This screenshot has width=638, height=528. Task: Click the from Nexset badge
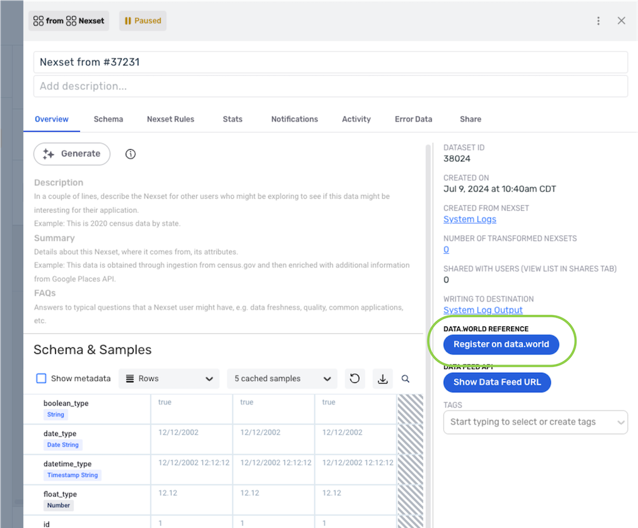[x=69, y=21]
